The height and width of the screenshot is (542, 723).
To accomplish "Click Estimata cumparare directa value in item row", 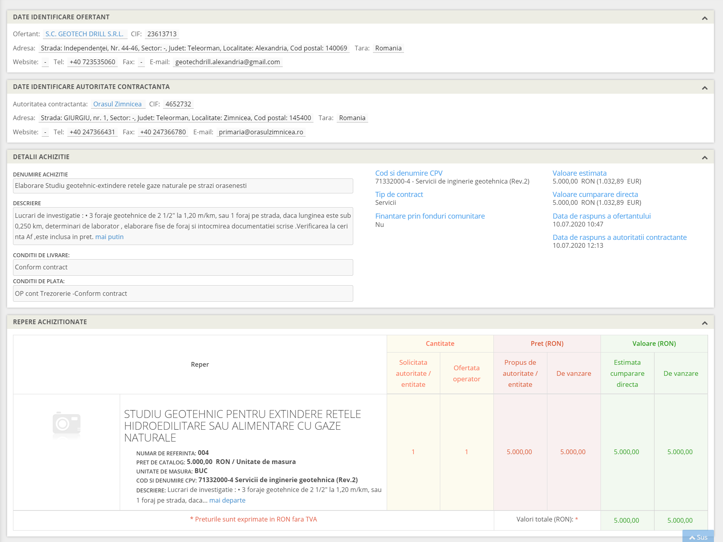I will (x=627, y=452).
